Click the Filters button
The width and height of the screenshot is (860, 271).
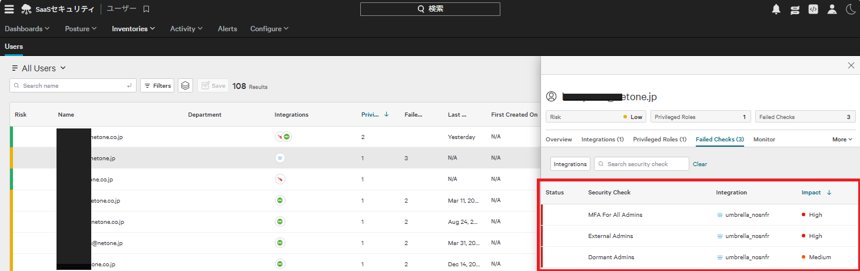coord(157,85)
